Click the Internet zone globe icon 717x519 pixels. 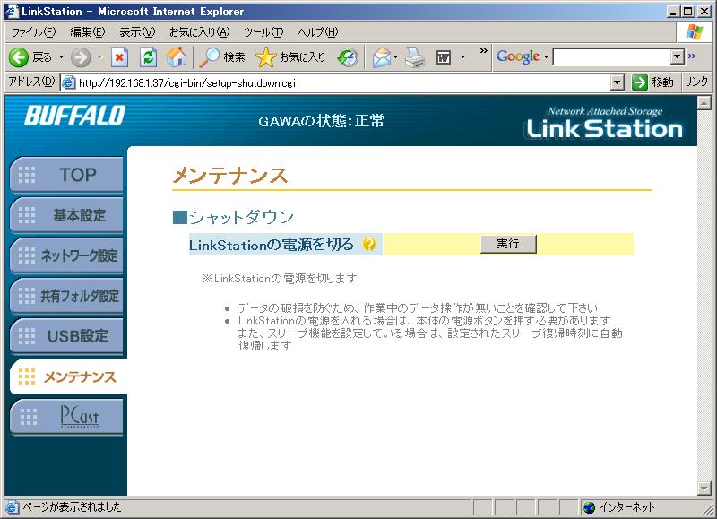[x=590, y=507]
